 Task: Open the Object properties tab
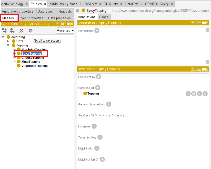(31, 18)
